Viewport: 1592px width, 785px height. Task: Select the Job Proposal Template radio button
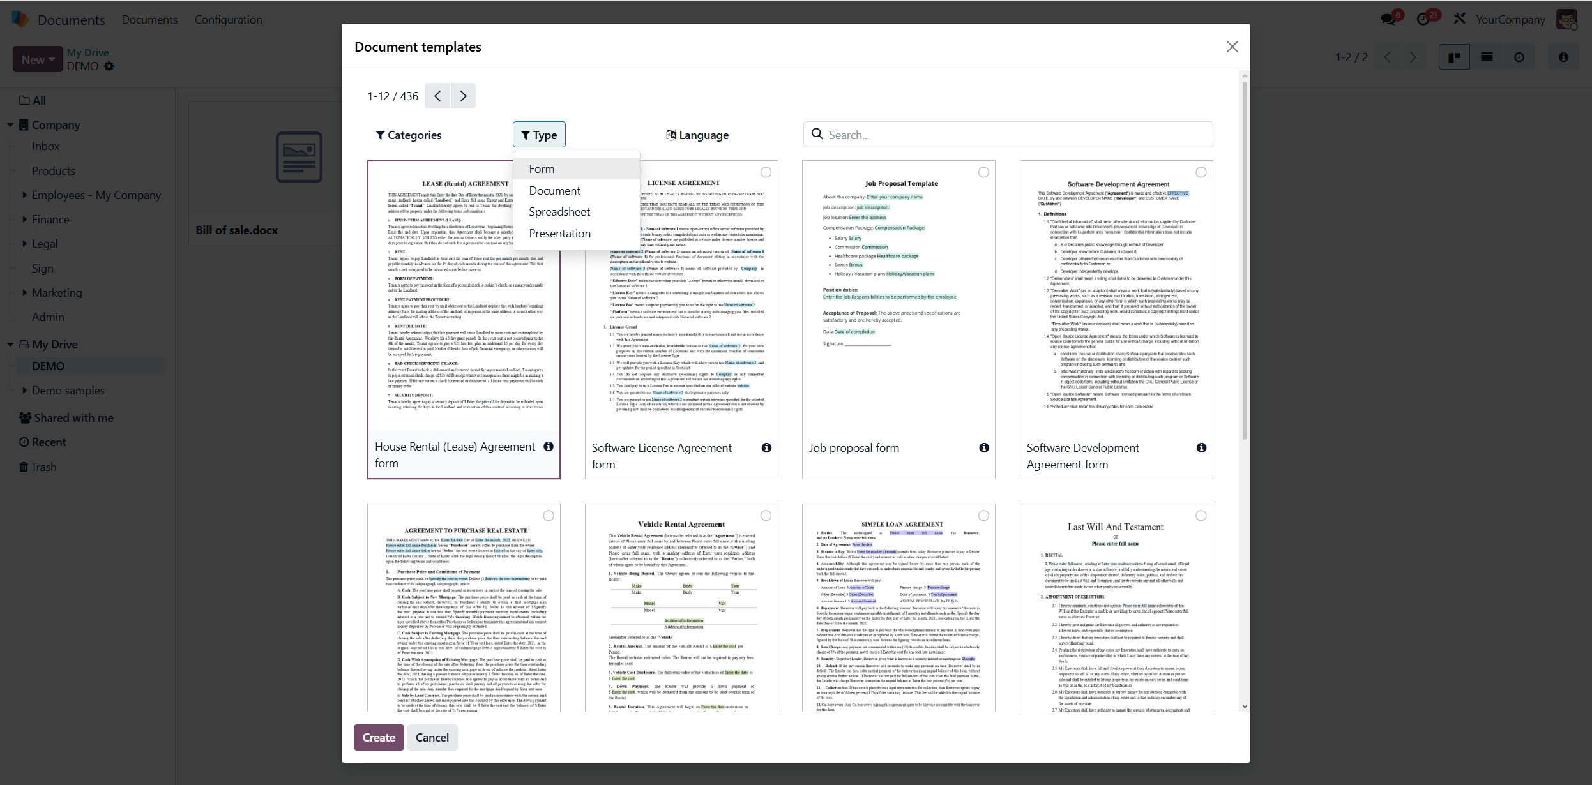[983, 172]
